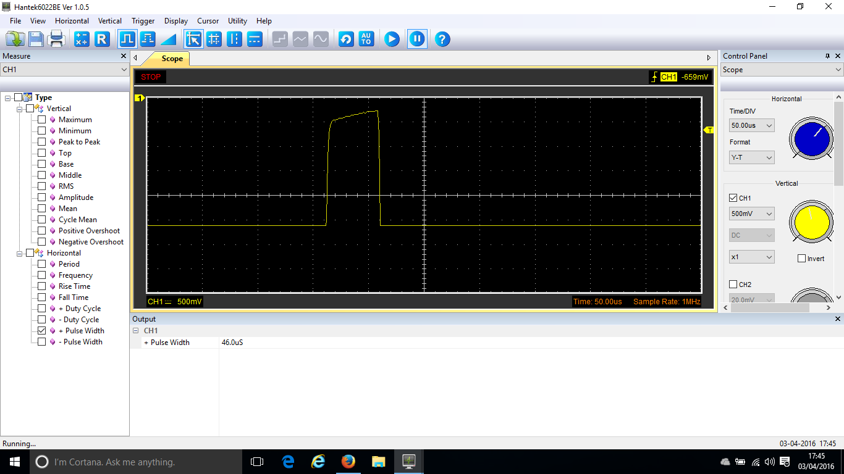Open the Trigger menu
The height and width of the screenshot is (474, 844).
[143, 21]
